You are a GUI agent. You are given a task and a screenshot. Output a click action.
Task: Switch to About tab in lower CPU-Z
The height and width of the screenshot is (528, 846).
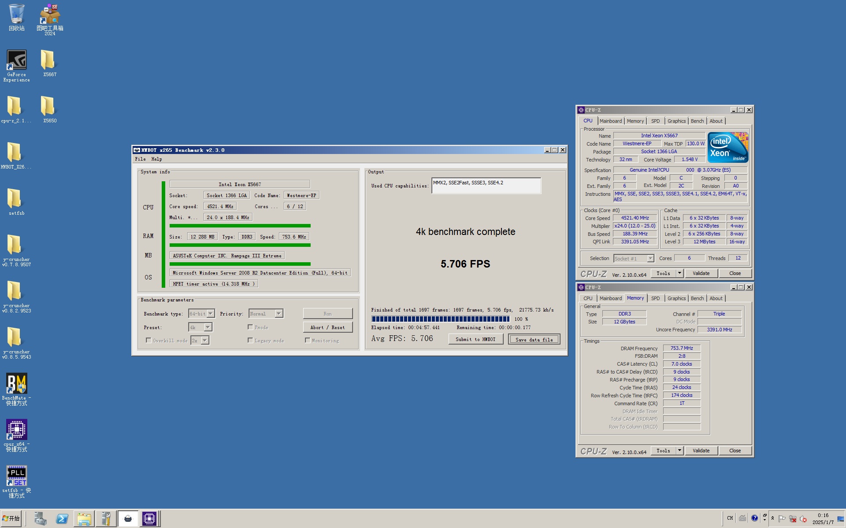pos(716,298)
